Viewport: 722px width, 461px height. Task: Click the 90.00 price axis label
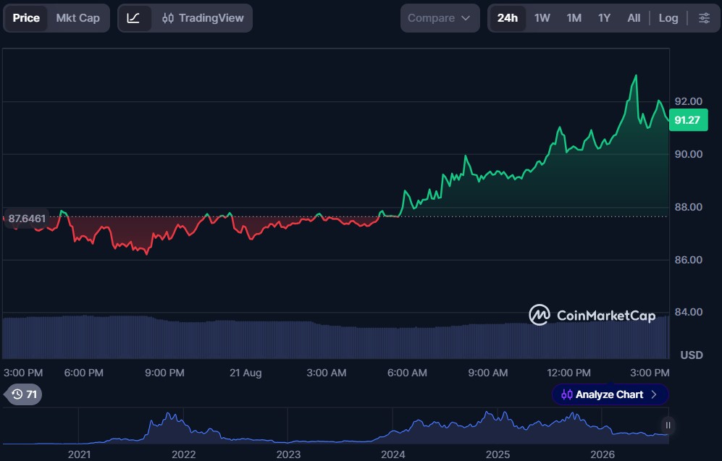(x=689, y=154)
